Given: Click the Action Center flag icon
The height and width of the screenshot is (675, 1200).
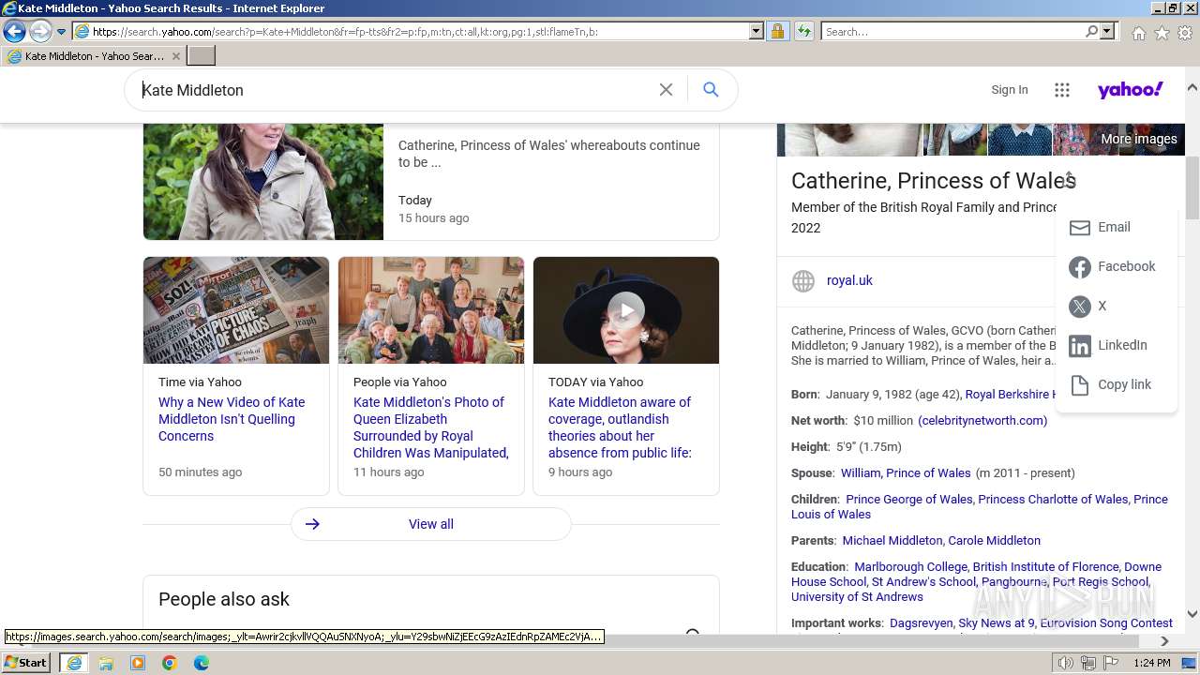Looking at the screenshot, I should pyautogui.click(x=1111, y=663).
